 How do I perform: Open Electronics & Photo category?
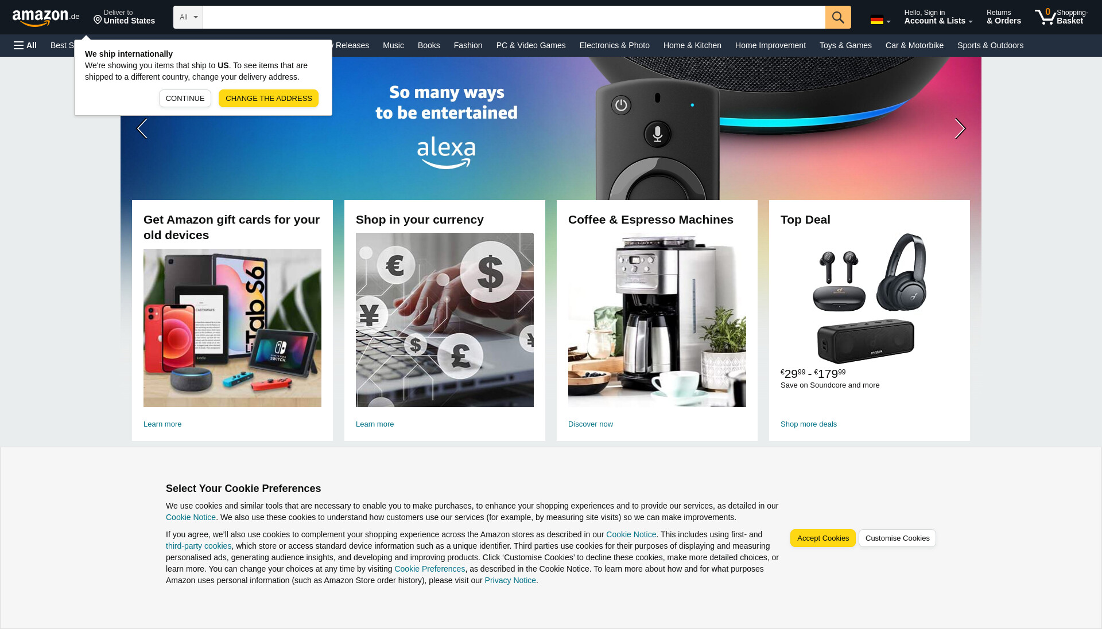click(x=614, y=45)
